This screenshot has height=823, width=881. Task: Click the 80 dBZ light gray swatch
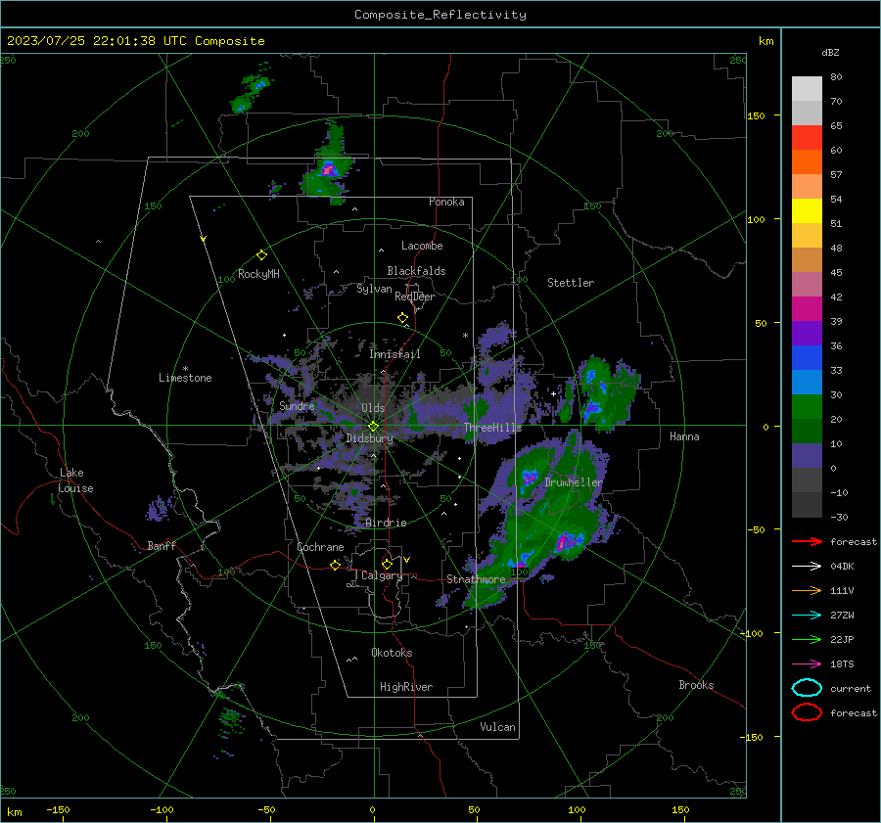tap(807, 88)
